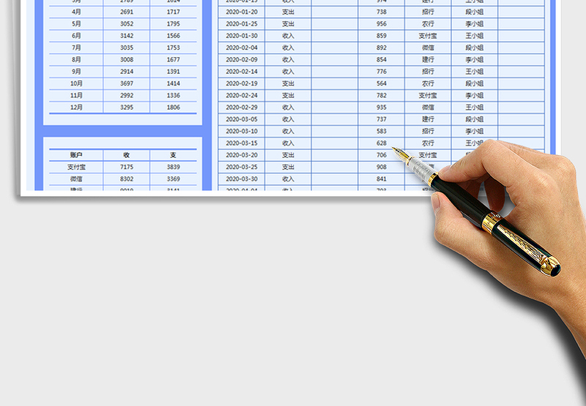
Task: Click the amount cell 935
Action: (x=381, y=107)
